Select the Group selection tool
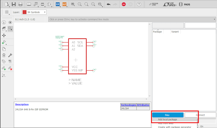 10,29
